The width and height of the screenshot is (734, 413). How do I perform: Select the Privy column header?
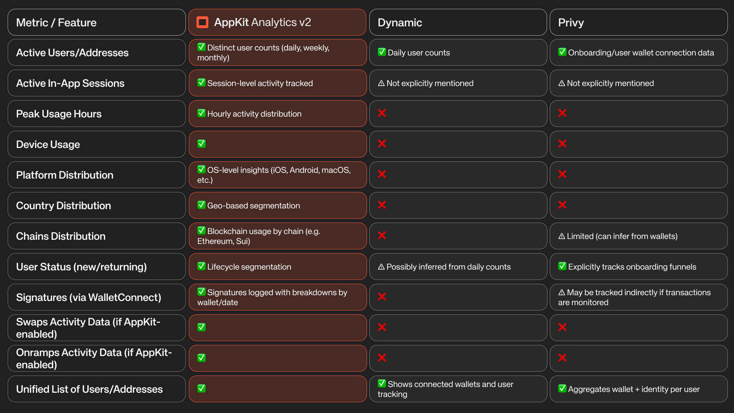638,22
